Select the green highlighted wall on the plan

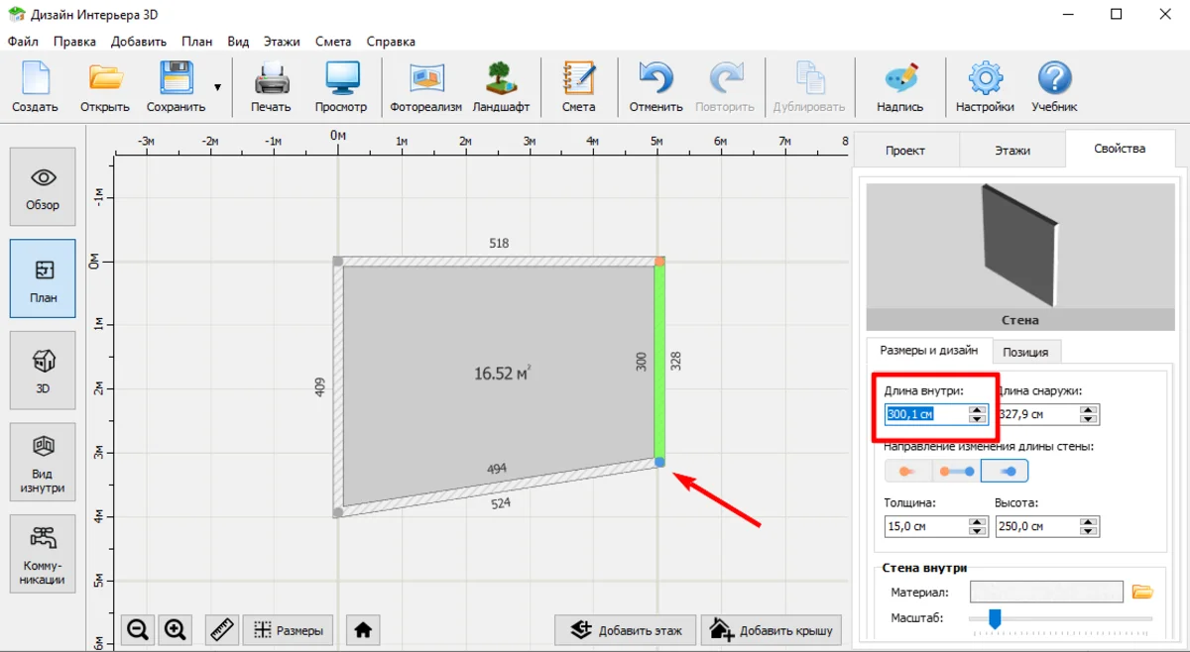[x=659, y=362]
